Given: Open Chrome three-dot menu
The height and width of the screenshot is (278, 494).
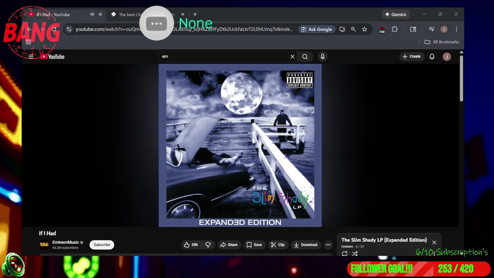Looking at the screenshot, I should click(x=457, y=29).
